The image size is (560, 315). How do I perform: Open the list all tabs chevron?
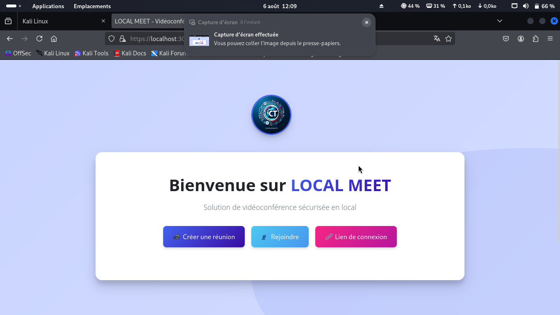499,21
